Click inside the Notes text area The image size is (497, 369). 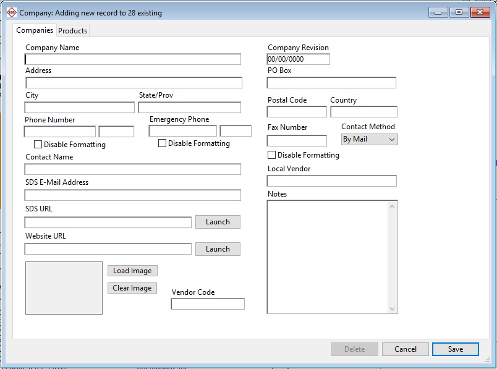(328, 257)
